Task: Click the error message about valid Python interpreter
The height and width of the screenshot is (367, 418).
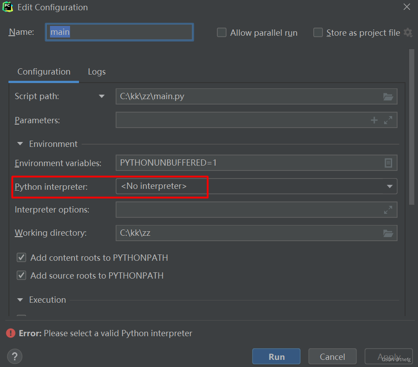Action: [x=105, y=334]
